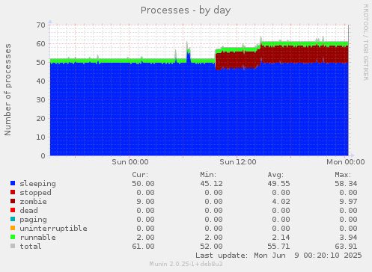Click the 'zombie' legend label
372x272 pixels.
(x=33, y=202)
